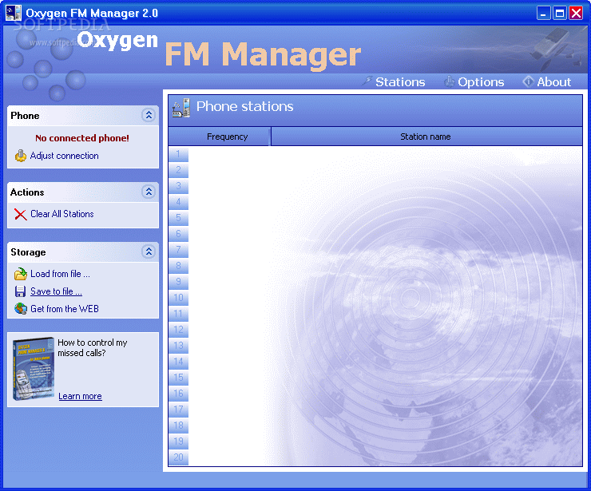Select station row number 8

[178, 266]
